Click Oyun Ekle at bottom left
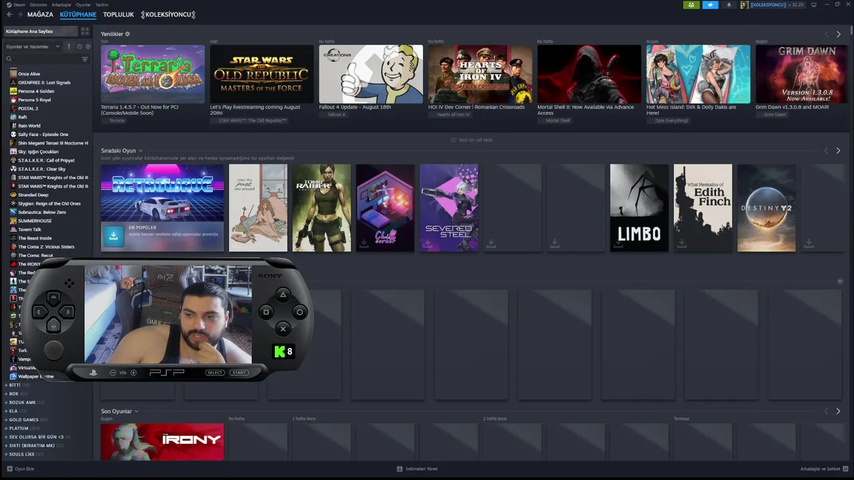 point(21,469)
